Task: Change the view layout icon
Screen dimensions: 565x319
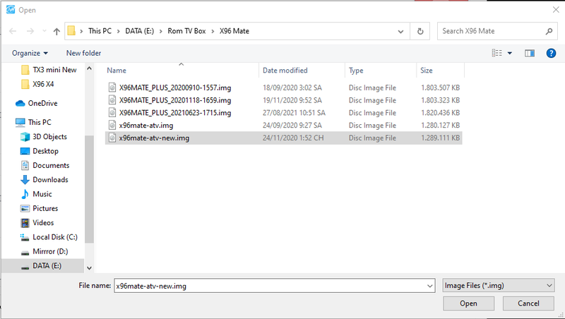Action: coord(497,53)
